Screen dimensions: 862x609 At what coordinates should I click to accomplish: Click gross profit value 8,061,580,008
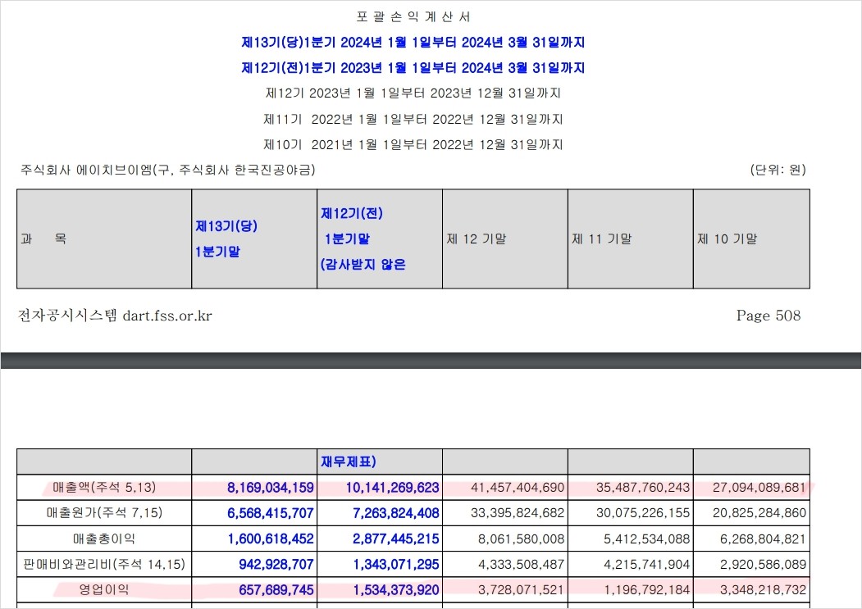click(x=521, y=539)
